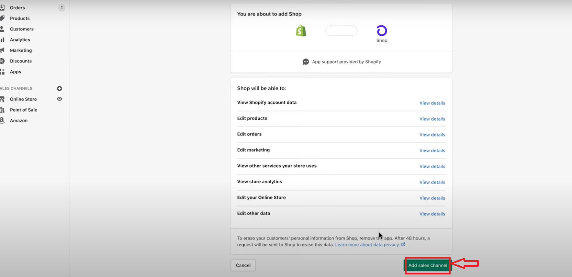This screenshot has height=277, width=572.
Task: Click the Discounts badge icon
Action: point(2,61)
